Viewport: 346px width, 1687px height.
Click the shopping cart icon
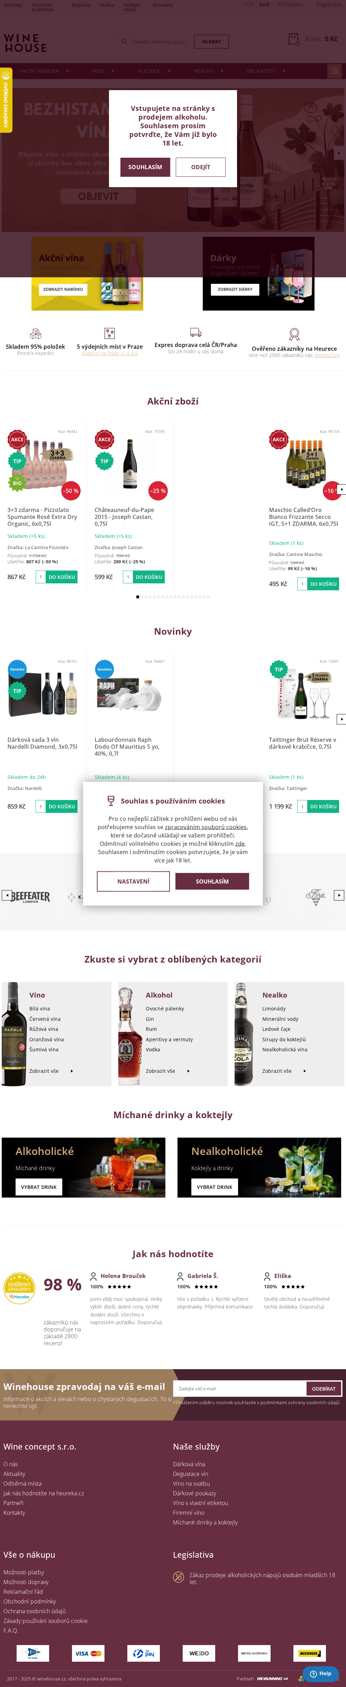tap(294, 39)
